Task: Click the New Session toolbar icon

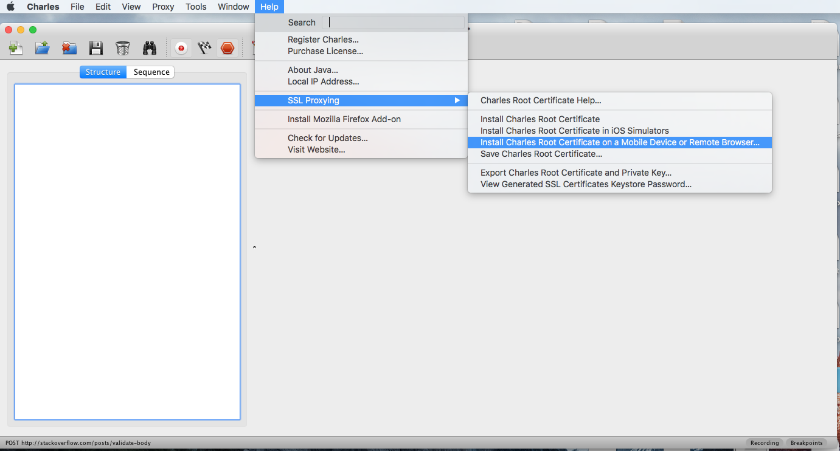Action: 16,48
